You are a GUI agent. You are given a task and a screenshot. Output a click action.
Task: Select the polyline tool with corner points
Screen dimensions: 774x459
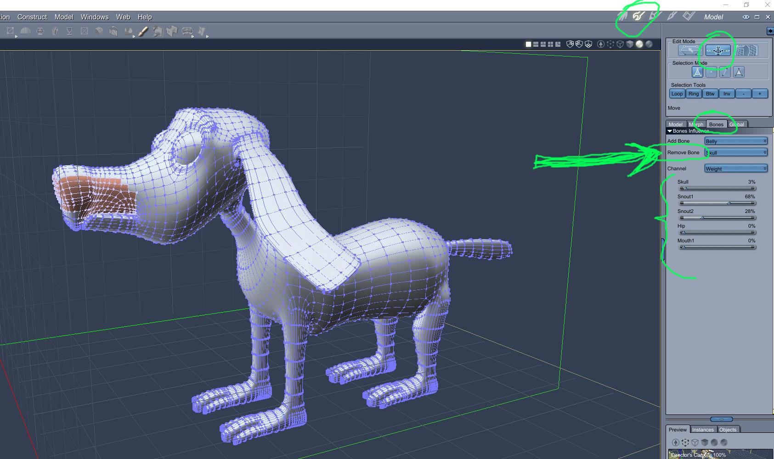(x=10, y=31)
